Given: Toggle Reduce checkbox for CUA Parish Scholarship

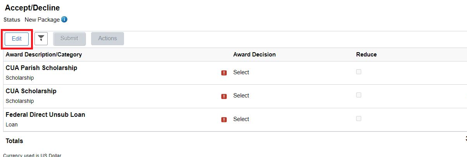Looking at the screenshot, I should tap(358, 72).
